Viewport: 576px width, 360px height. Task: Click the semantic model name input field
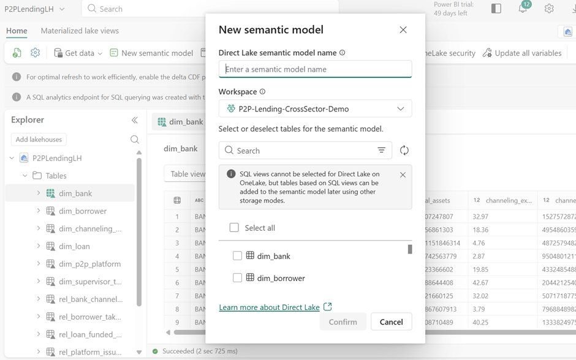point(315,69)
